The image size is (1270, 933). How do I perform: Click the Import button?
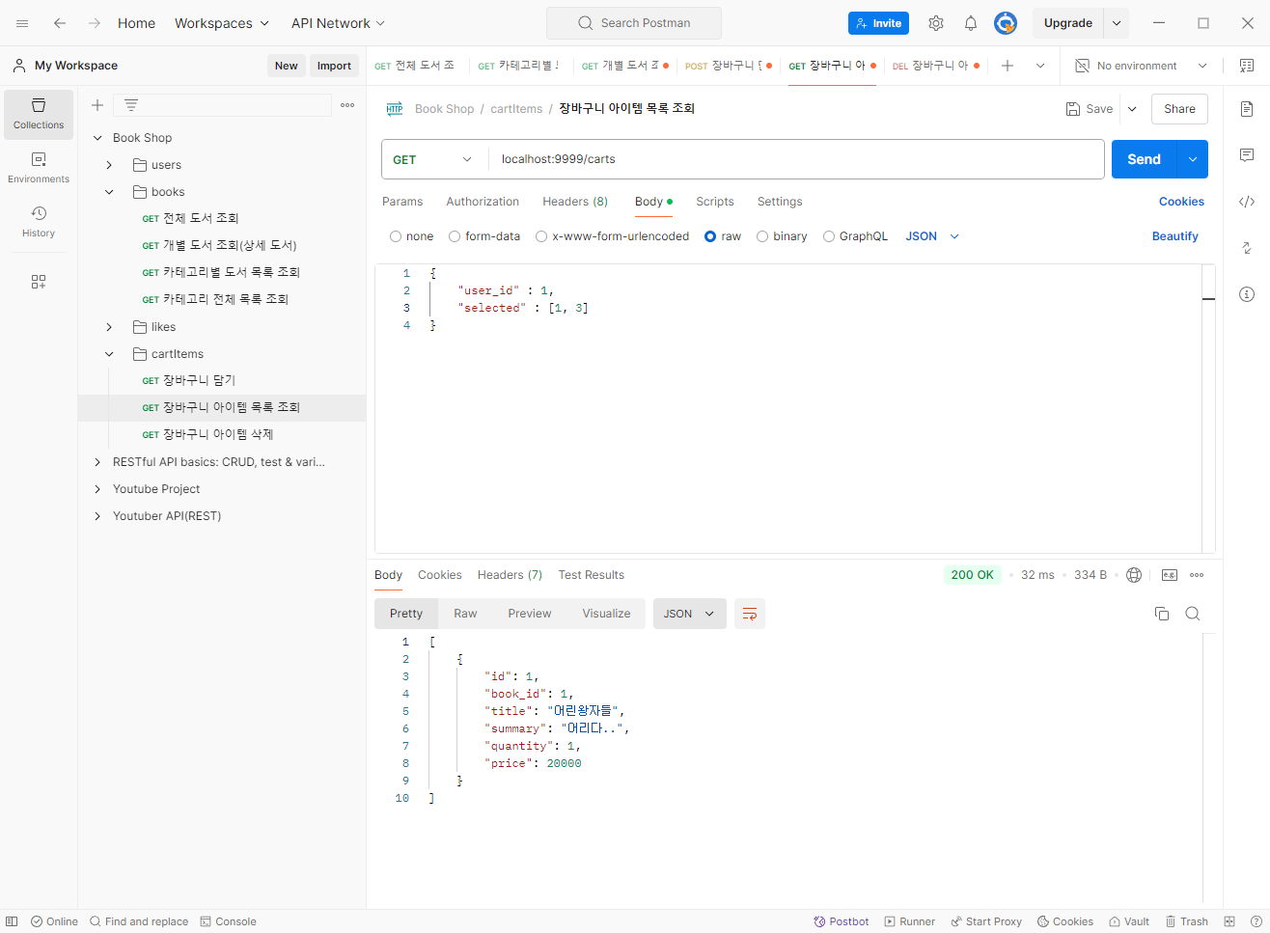click(334, 66)
